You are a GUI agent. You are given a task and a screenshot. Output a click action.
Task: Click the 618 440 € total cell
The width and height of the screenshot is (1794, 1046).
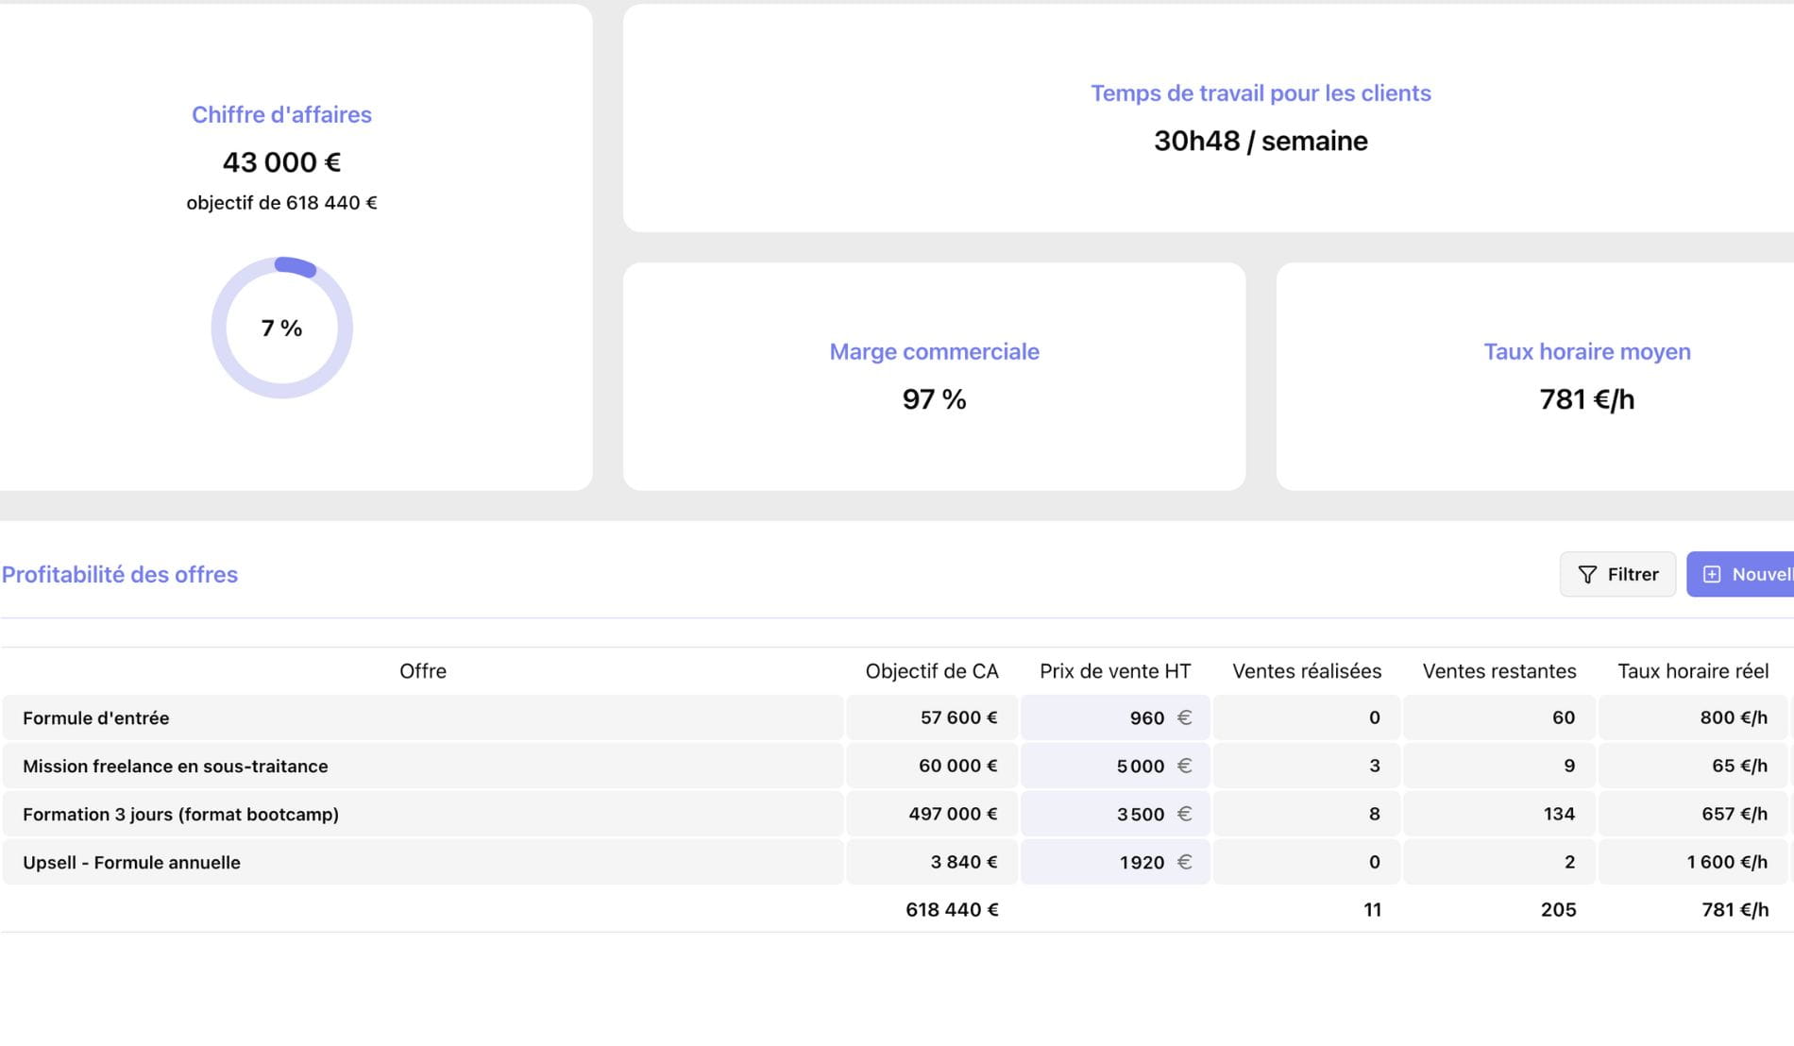pos(952,910)
